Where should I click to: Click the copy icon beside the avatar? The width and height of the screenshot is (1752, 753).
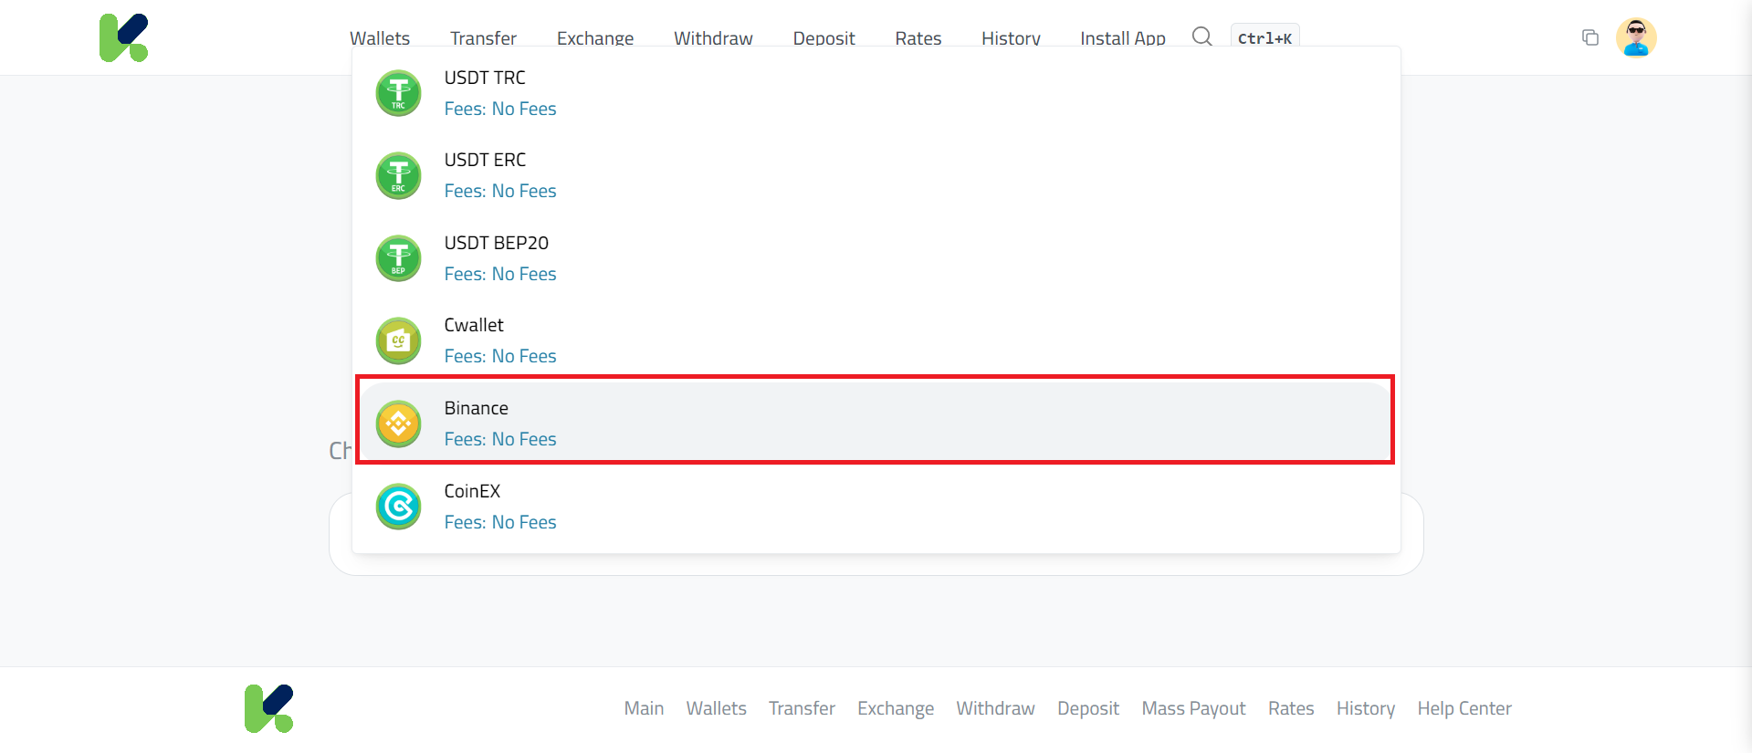1590,37
